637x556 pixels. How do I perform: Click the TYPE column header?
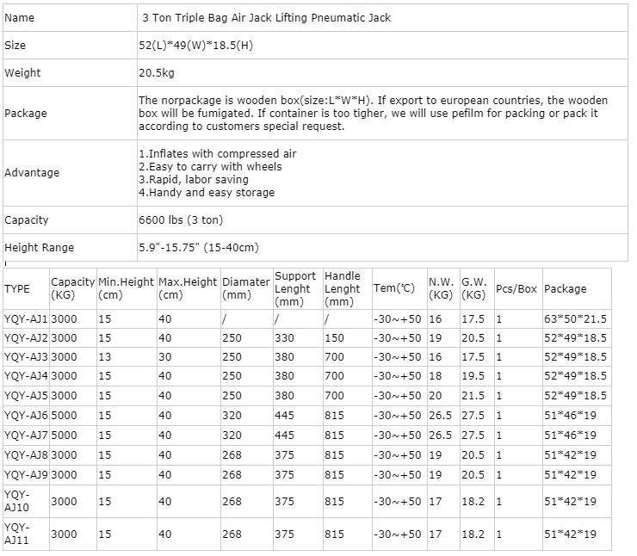pos(17,289)
